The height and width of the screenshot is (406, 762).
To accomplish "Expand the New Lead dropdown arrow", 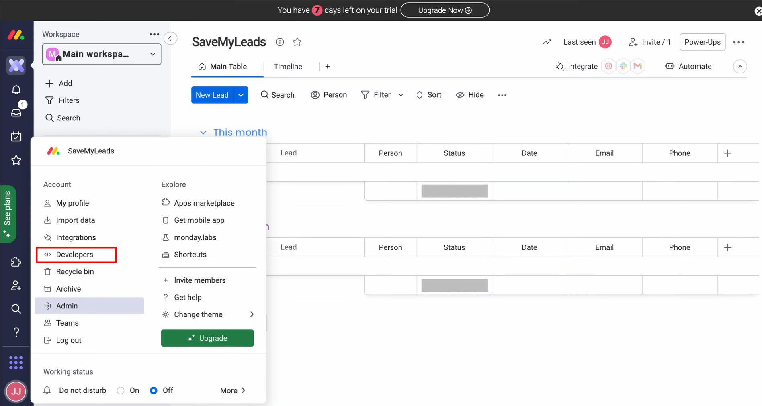I will (241, 95).
